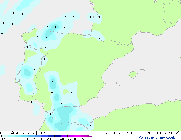Click the 15–20 mm blue legend swatch
The image size is (181, 140).
click(x=45, y=136)
